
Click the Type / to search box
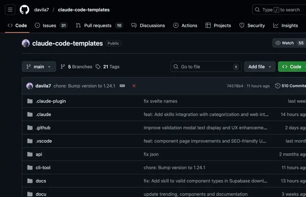(278, 10)
